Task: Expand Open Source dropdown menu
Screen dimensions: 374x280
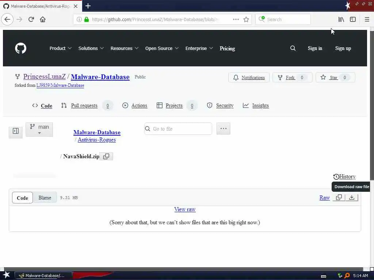Action: 162,48
